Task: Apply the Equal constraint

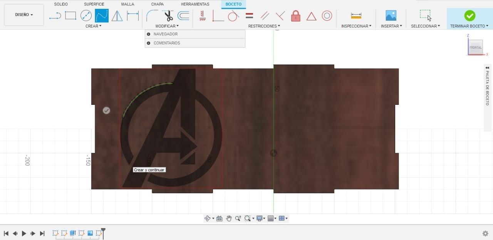Action: 249,16
